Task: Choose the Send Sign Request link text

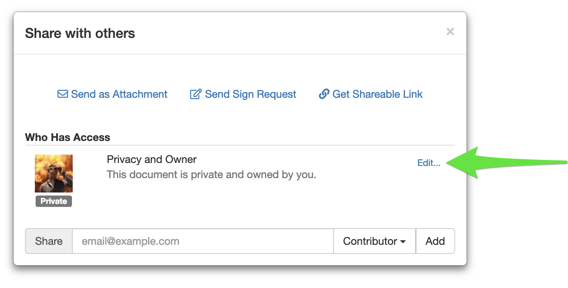Action: 250,94
